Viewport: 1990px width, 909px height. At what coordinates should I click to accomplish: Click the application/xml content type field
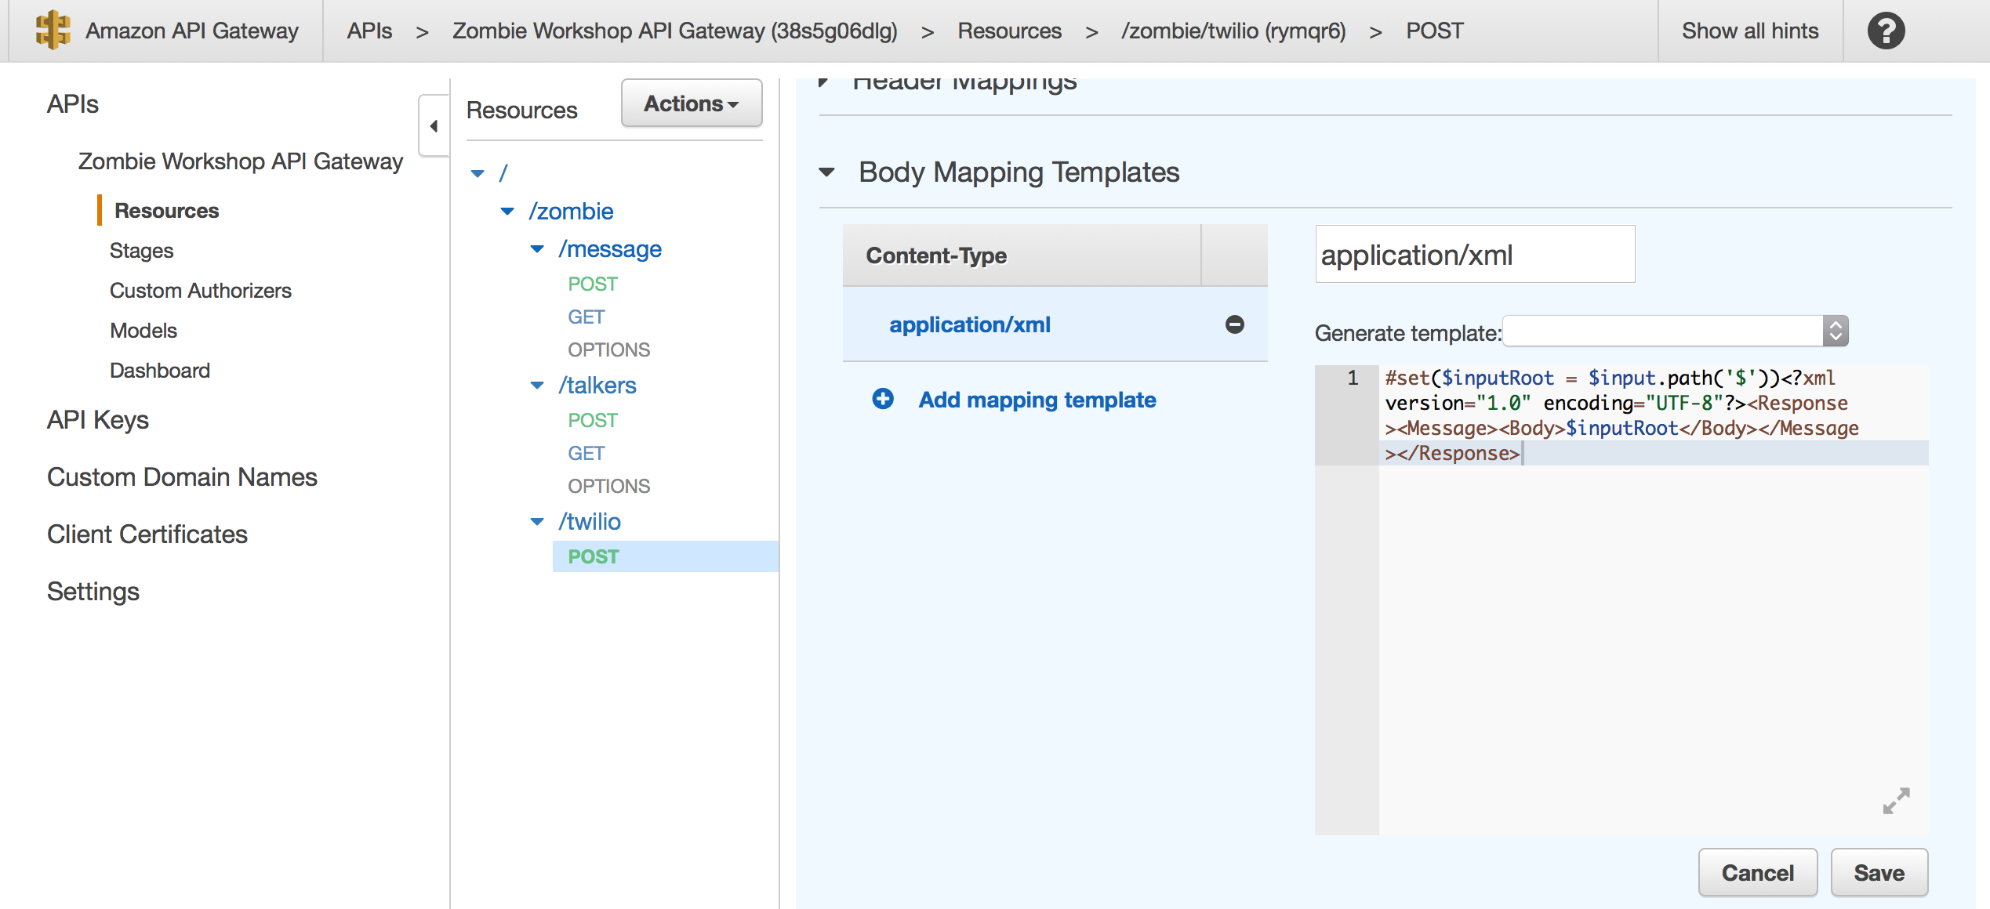tap(1474, 255)
